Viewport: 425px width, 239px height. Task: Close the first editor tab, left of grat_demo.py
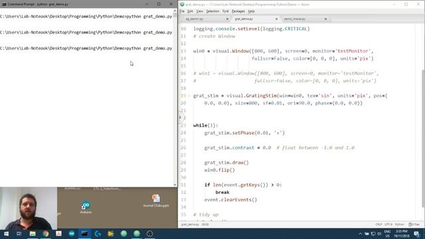click(227, 19)
